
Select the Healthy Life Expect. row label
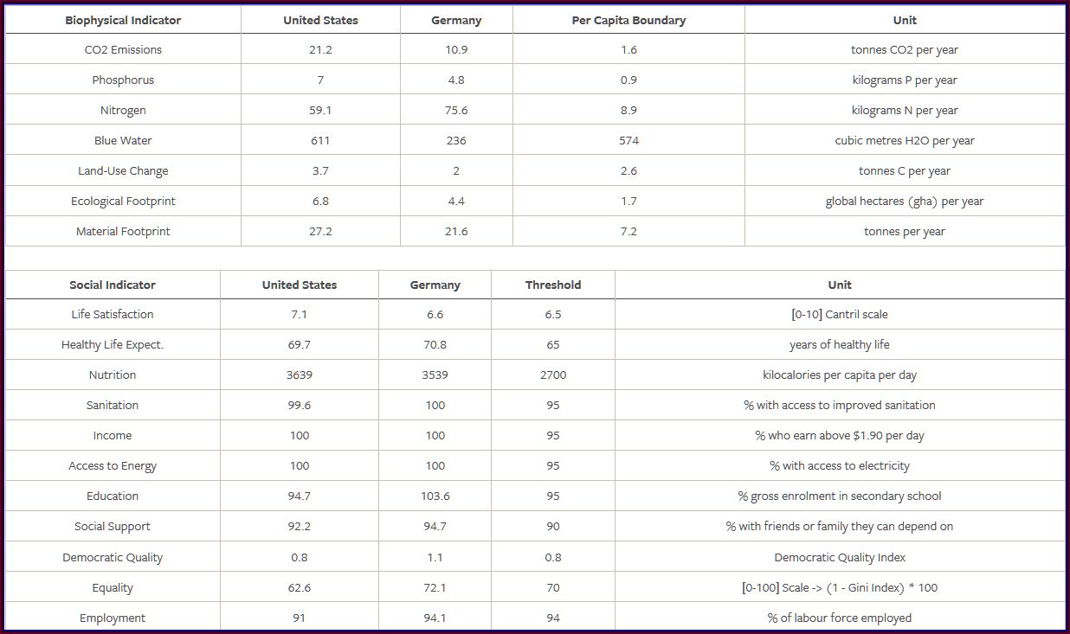coord(113,344)
